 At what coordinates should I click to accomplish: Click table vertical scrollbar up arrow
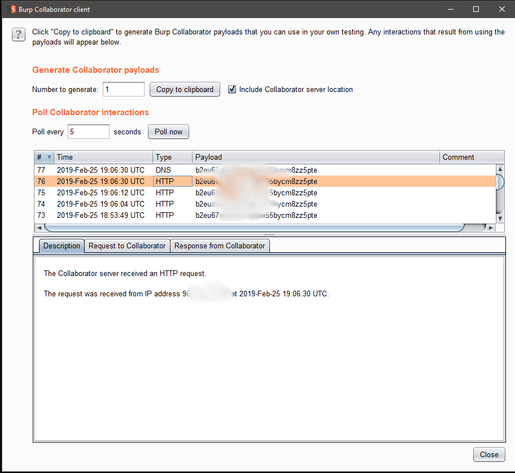coord(500,169)
